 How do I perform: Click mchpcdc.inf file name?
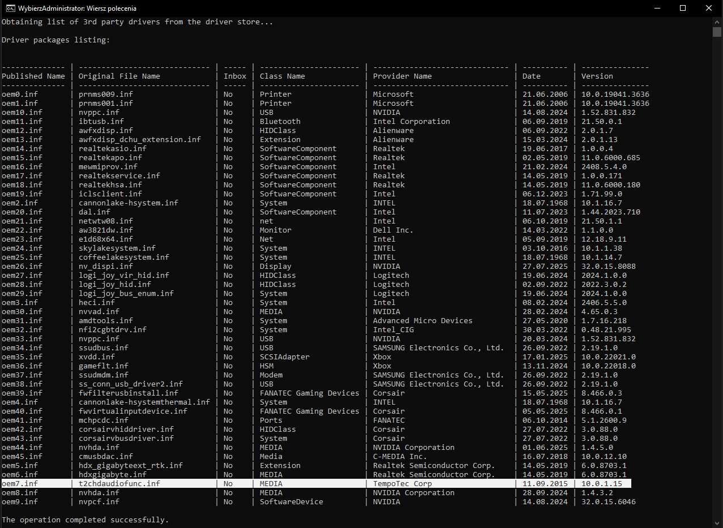tap(104, 420)
